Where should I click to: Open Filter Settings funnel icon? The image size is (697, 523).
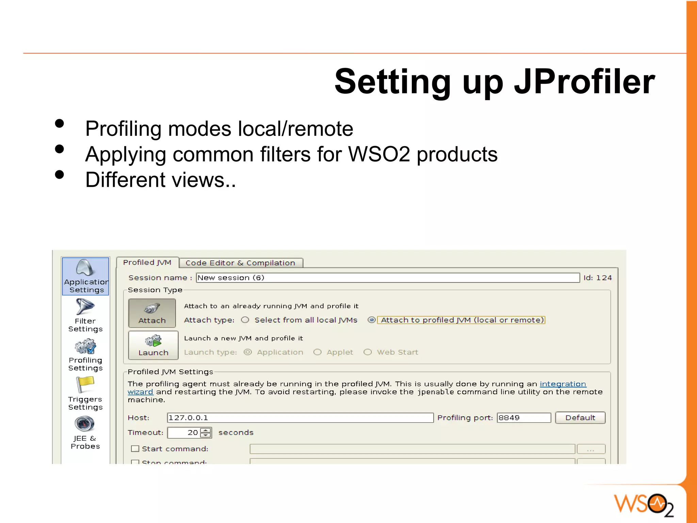point(85,307)
